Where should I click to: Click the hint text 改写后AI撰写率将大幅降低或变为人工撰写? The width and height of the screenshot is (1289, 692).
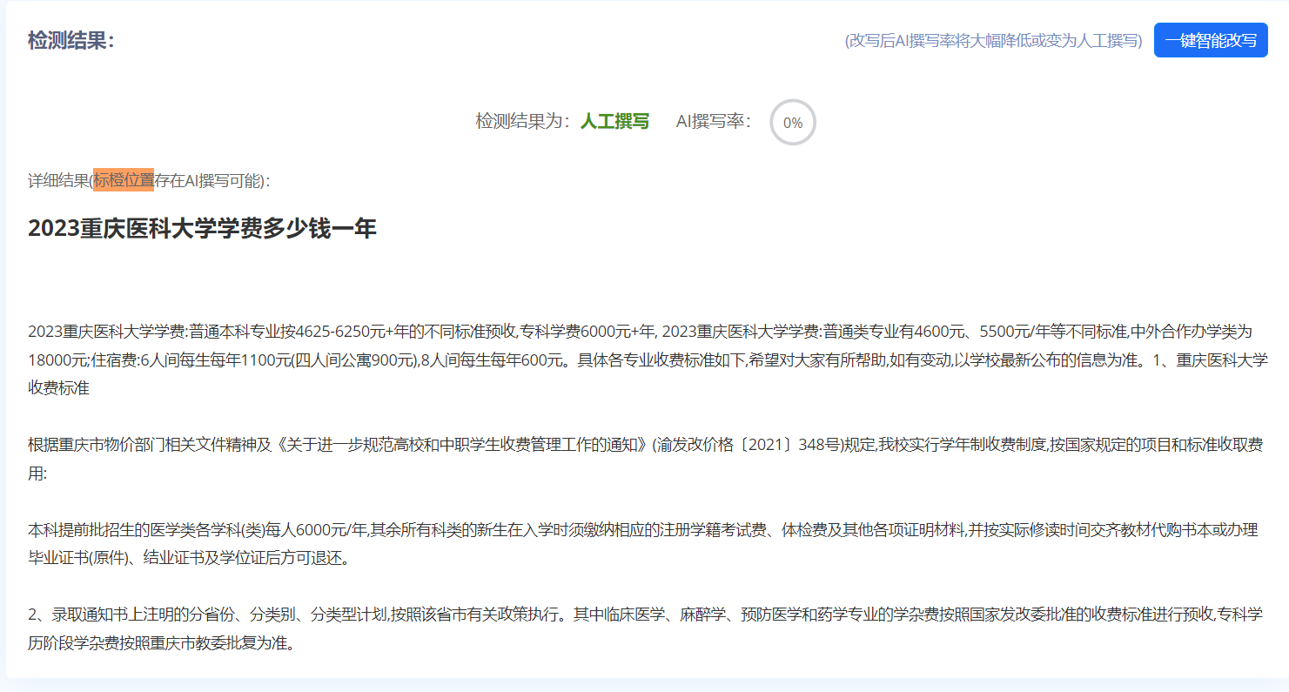point(993,41)
